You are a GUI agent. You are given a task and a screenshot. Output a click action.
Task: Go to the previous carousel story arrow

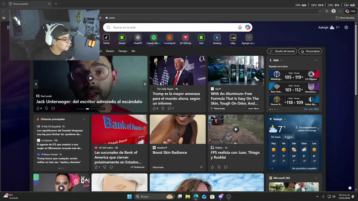36,84
